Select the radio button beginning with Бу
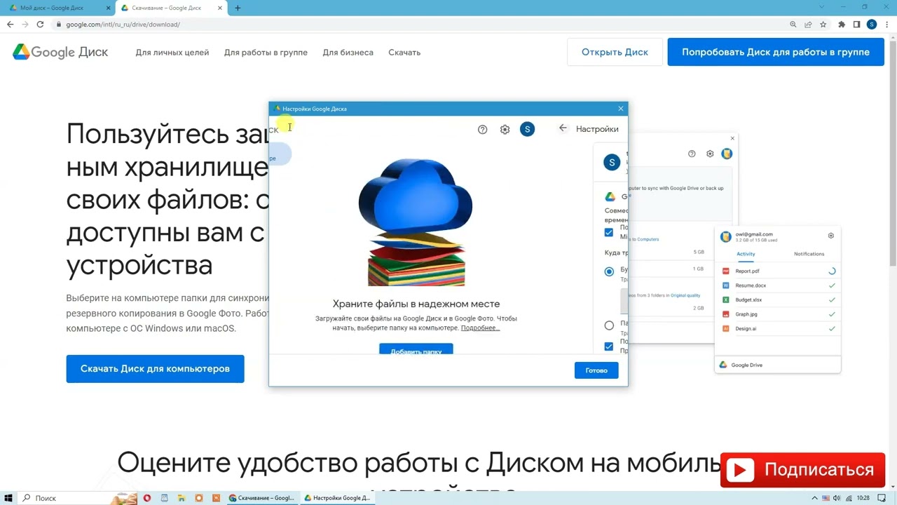 point(609,271)
